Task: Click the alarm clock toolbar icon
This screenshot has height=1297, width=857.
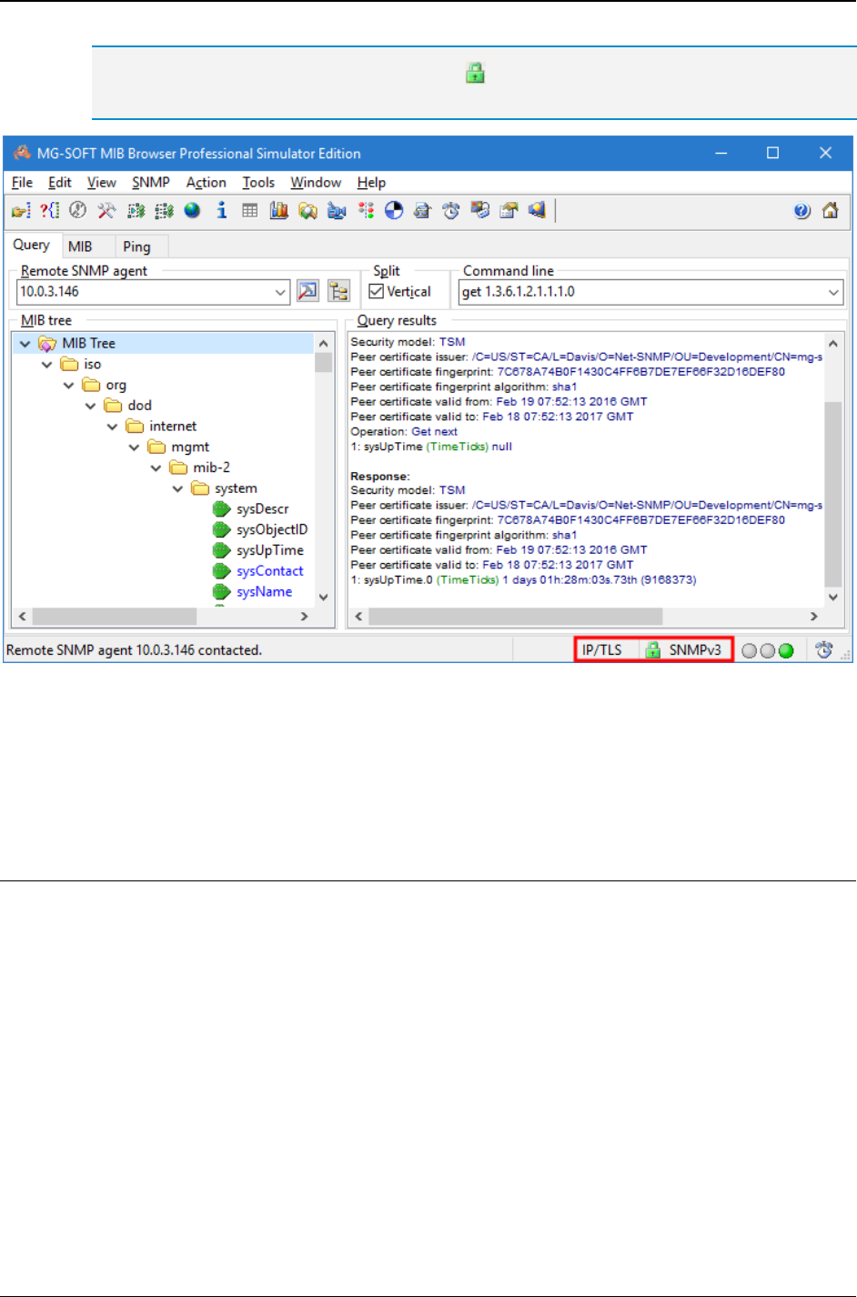Action: [x=451, y=211]
